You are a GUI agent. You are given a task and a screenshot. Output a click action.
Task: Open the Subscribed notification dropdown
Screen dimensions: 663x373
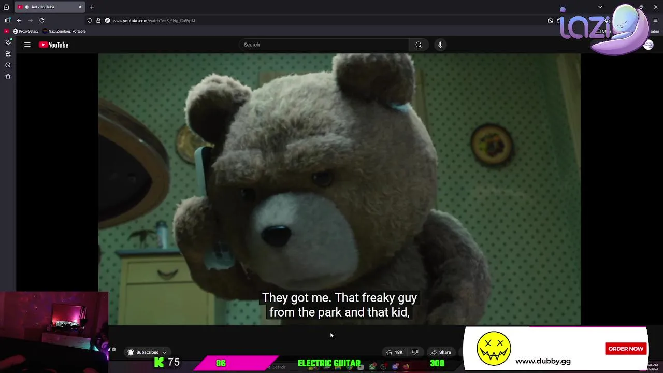coord(147,352)
